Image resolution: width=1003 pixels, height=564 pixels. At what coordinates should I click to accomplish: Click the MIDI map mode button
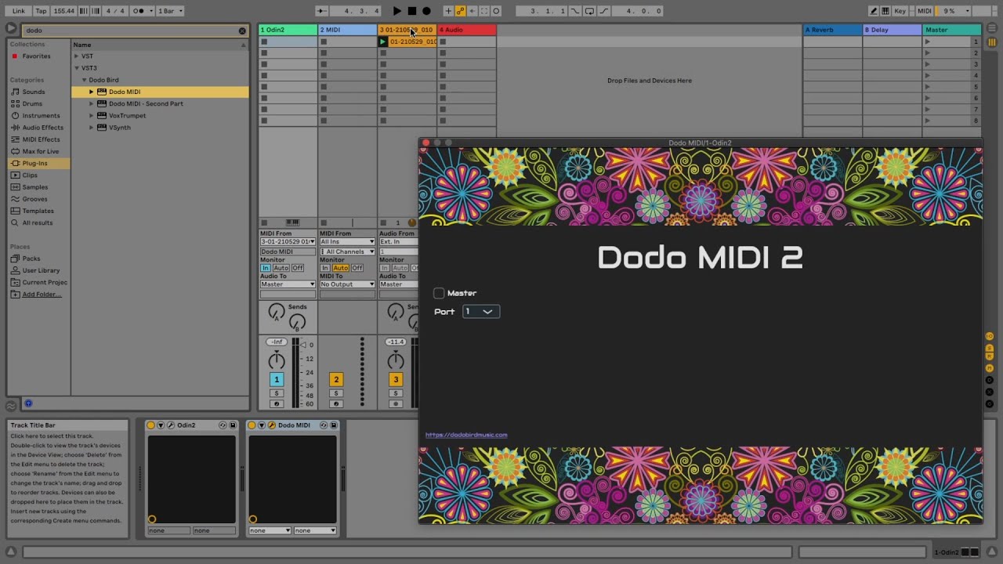tap(925, 11)
